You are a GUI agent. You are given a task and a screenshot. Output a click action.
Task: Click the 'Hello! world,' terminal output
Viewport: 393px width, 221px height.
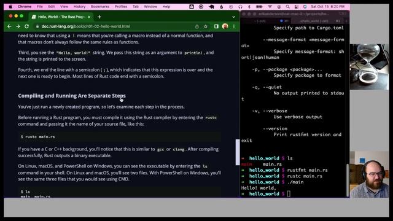[x=259, y=188]
